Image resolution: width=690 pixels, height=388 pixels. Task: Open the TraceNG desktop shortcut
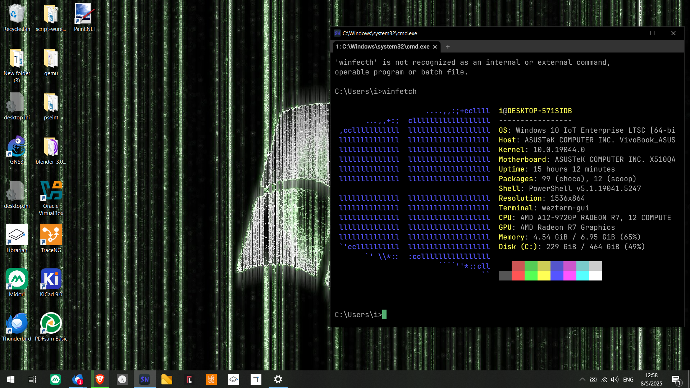[51, 239]
